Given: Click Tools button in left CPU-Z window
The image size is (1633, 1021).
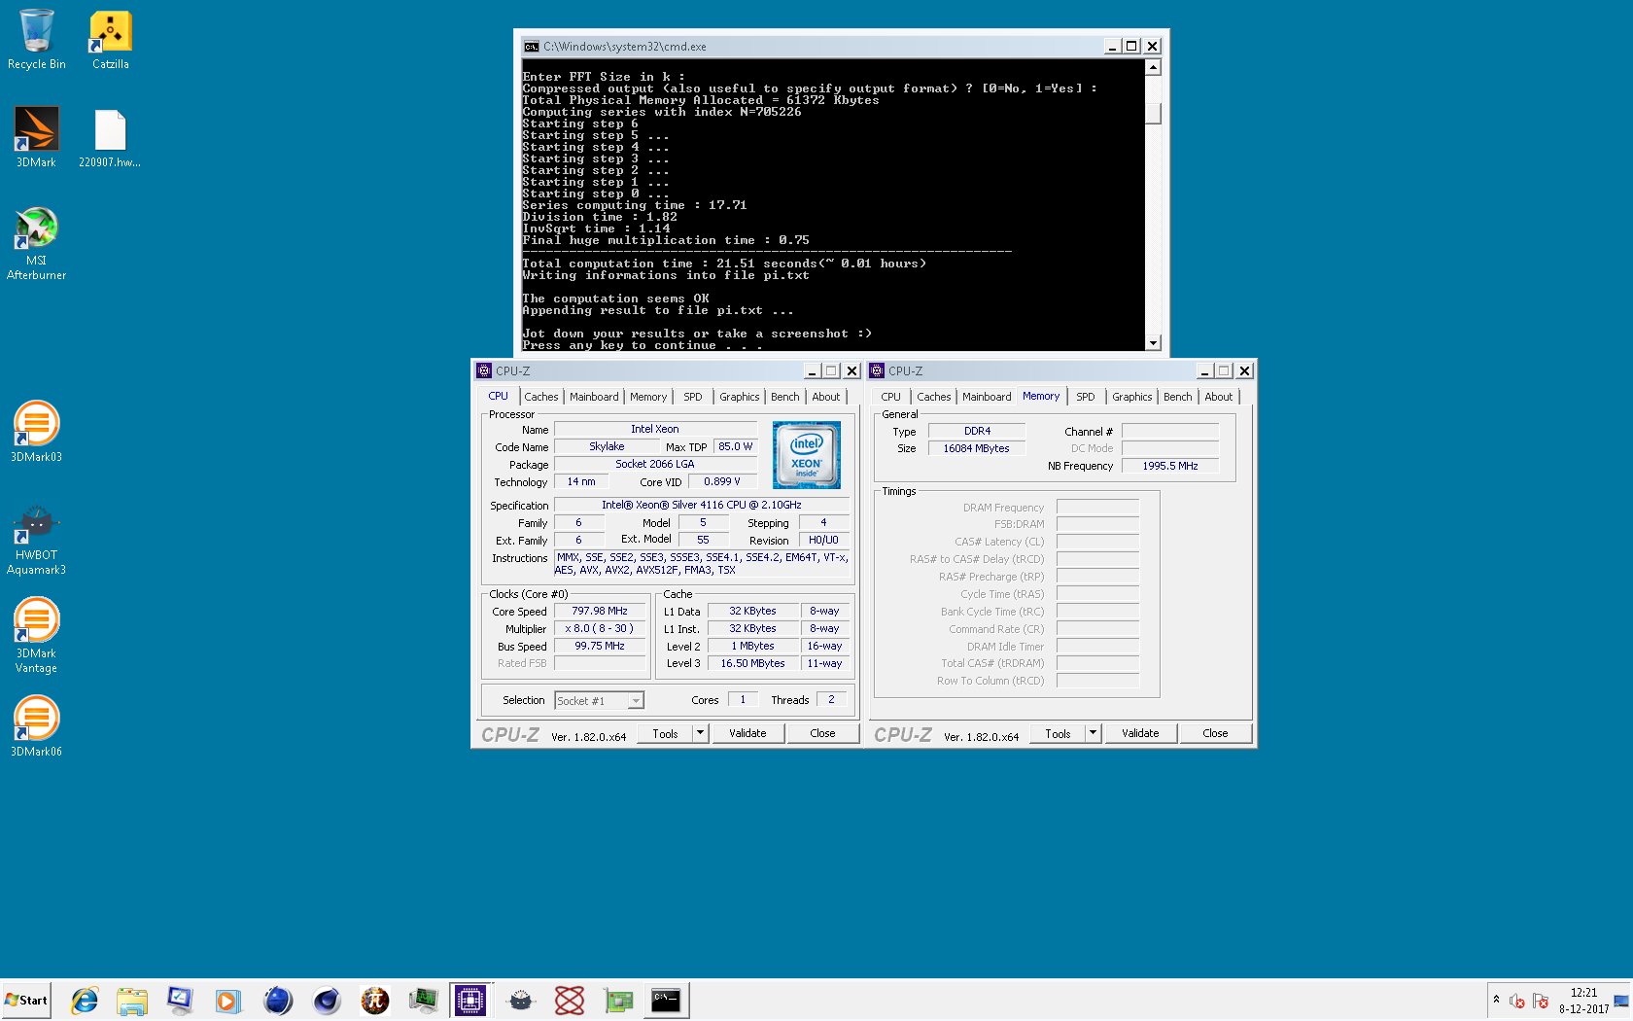Looking at the screenshot, I should (666, 733).
